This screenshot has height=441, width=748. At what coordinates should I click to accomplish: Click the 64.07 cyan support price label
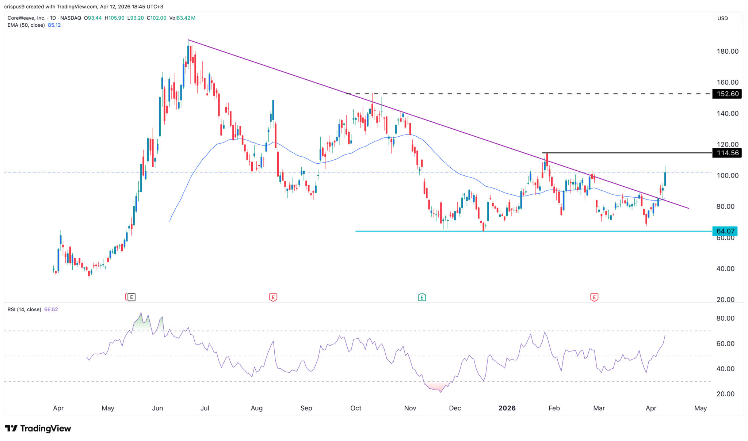725,231
